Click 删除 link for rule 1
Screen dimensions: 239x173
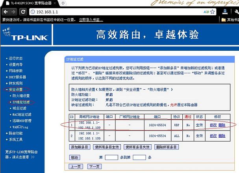[222, 125]
